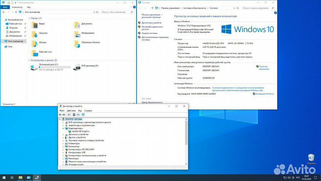Open the Видео folder in Explorer
This screenshot has width=321, height=181.
point(38,25)
